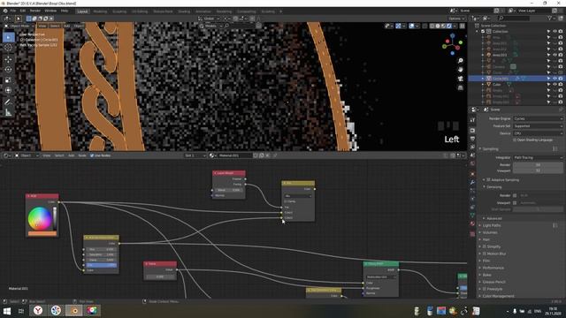
Task: Toggle Use Nodes checkbox
Action: coord(92,155)
